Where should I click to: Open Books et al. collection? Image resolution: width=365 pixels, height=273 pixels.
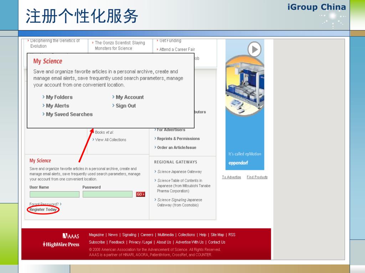pyautogui.click(x=104, y=132)
